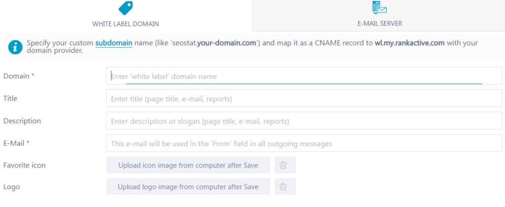Remove the logo using its trash icon
The width and height of the screenshot is (505, 207).
click(x=285, y=186)
